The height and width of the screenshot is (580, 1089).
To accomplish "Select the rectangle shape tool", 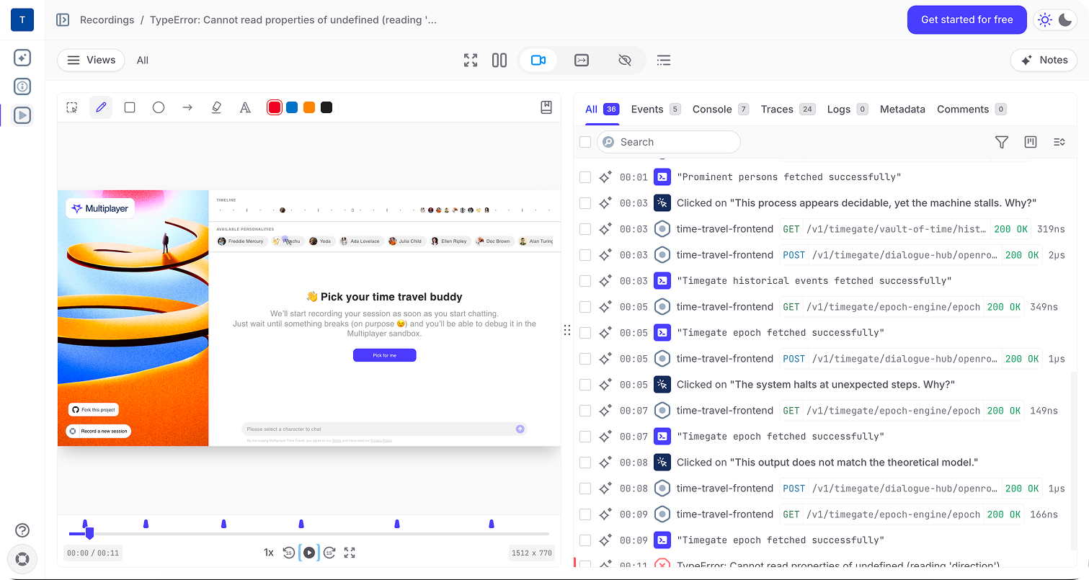I will tap(130, 107).
